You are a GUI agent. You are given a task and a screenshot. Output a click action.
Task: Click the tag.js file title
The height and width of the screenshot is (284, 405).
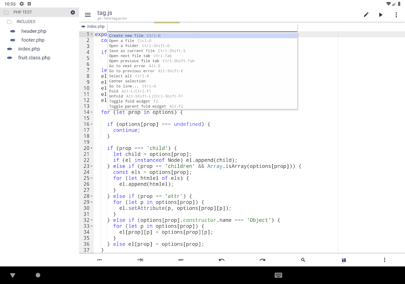coord(105,13)
